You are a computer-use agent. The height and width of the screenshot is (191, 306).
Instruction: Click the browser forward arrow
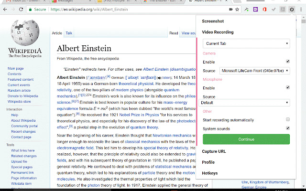(13, 10)
